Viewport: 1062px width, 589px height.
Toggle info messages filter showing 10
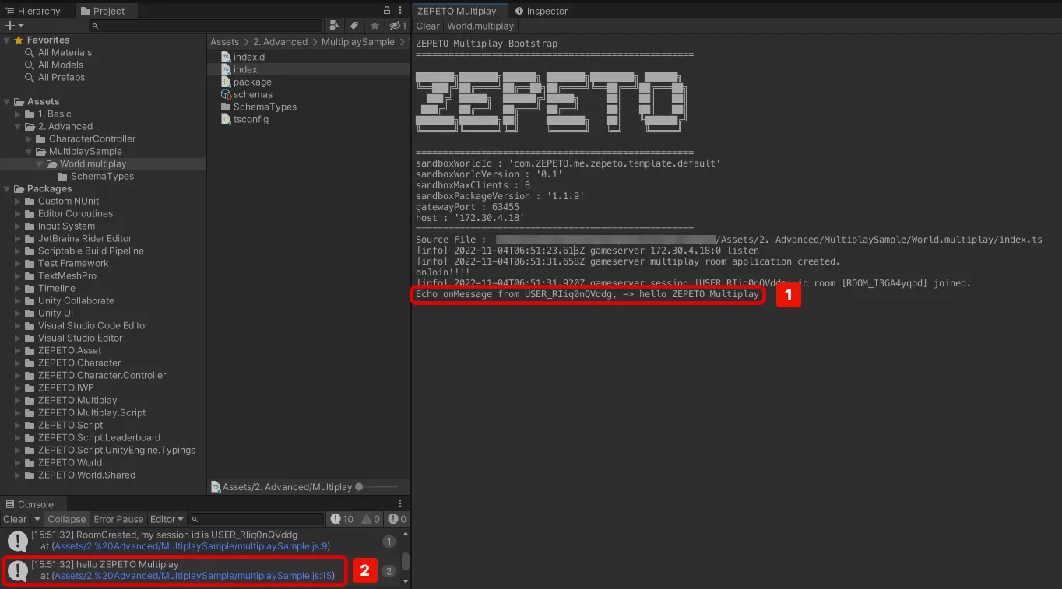342,519
